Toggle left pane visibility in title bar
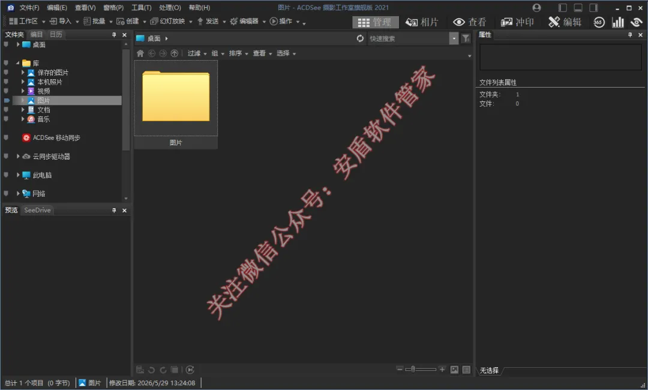The height and width of the screenshot is (390, 648). point(562,7)
